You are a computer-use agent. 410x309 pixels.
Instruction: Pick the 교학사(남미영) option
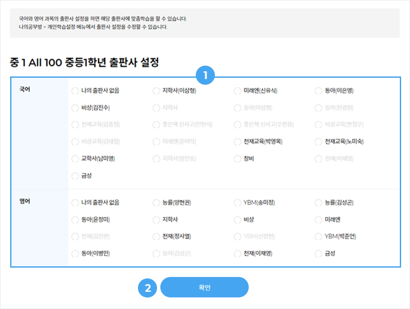75,159
